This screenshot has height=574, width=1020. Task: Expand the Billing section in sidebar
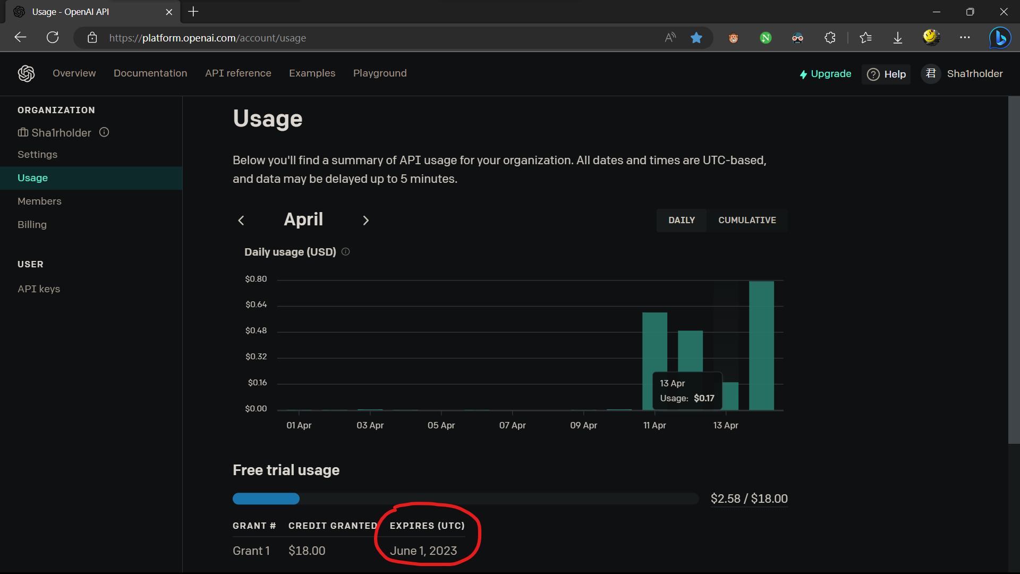32,224
